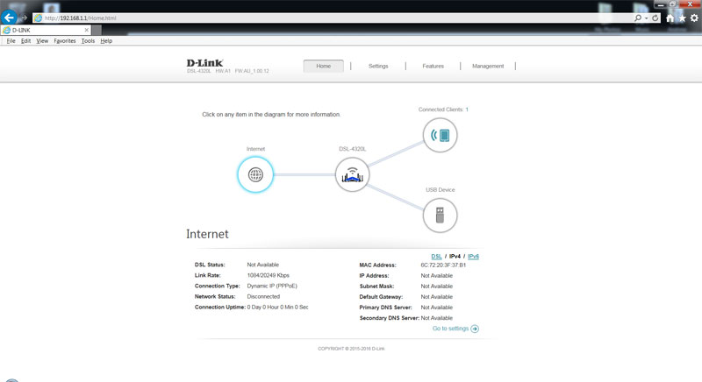Open the View menu
Image resolution: width=702 pixels, height=382 pixels.
click(42, 40)
